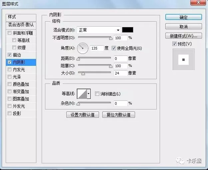Viewport: 208px width, 170px height.
Task: Open the 混合模式 dropdown showing 正常
Action: (99, 30)
